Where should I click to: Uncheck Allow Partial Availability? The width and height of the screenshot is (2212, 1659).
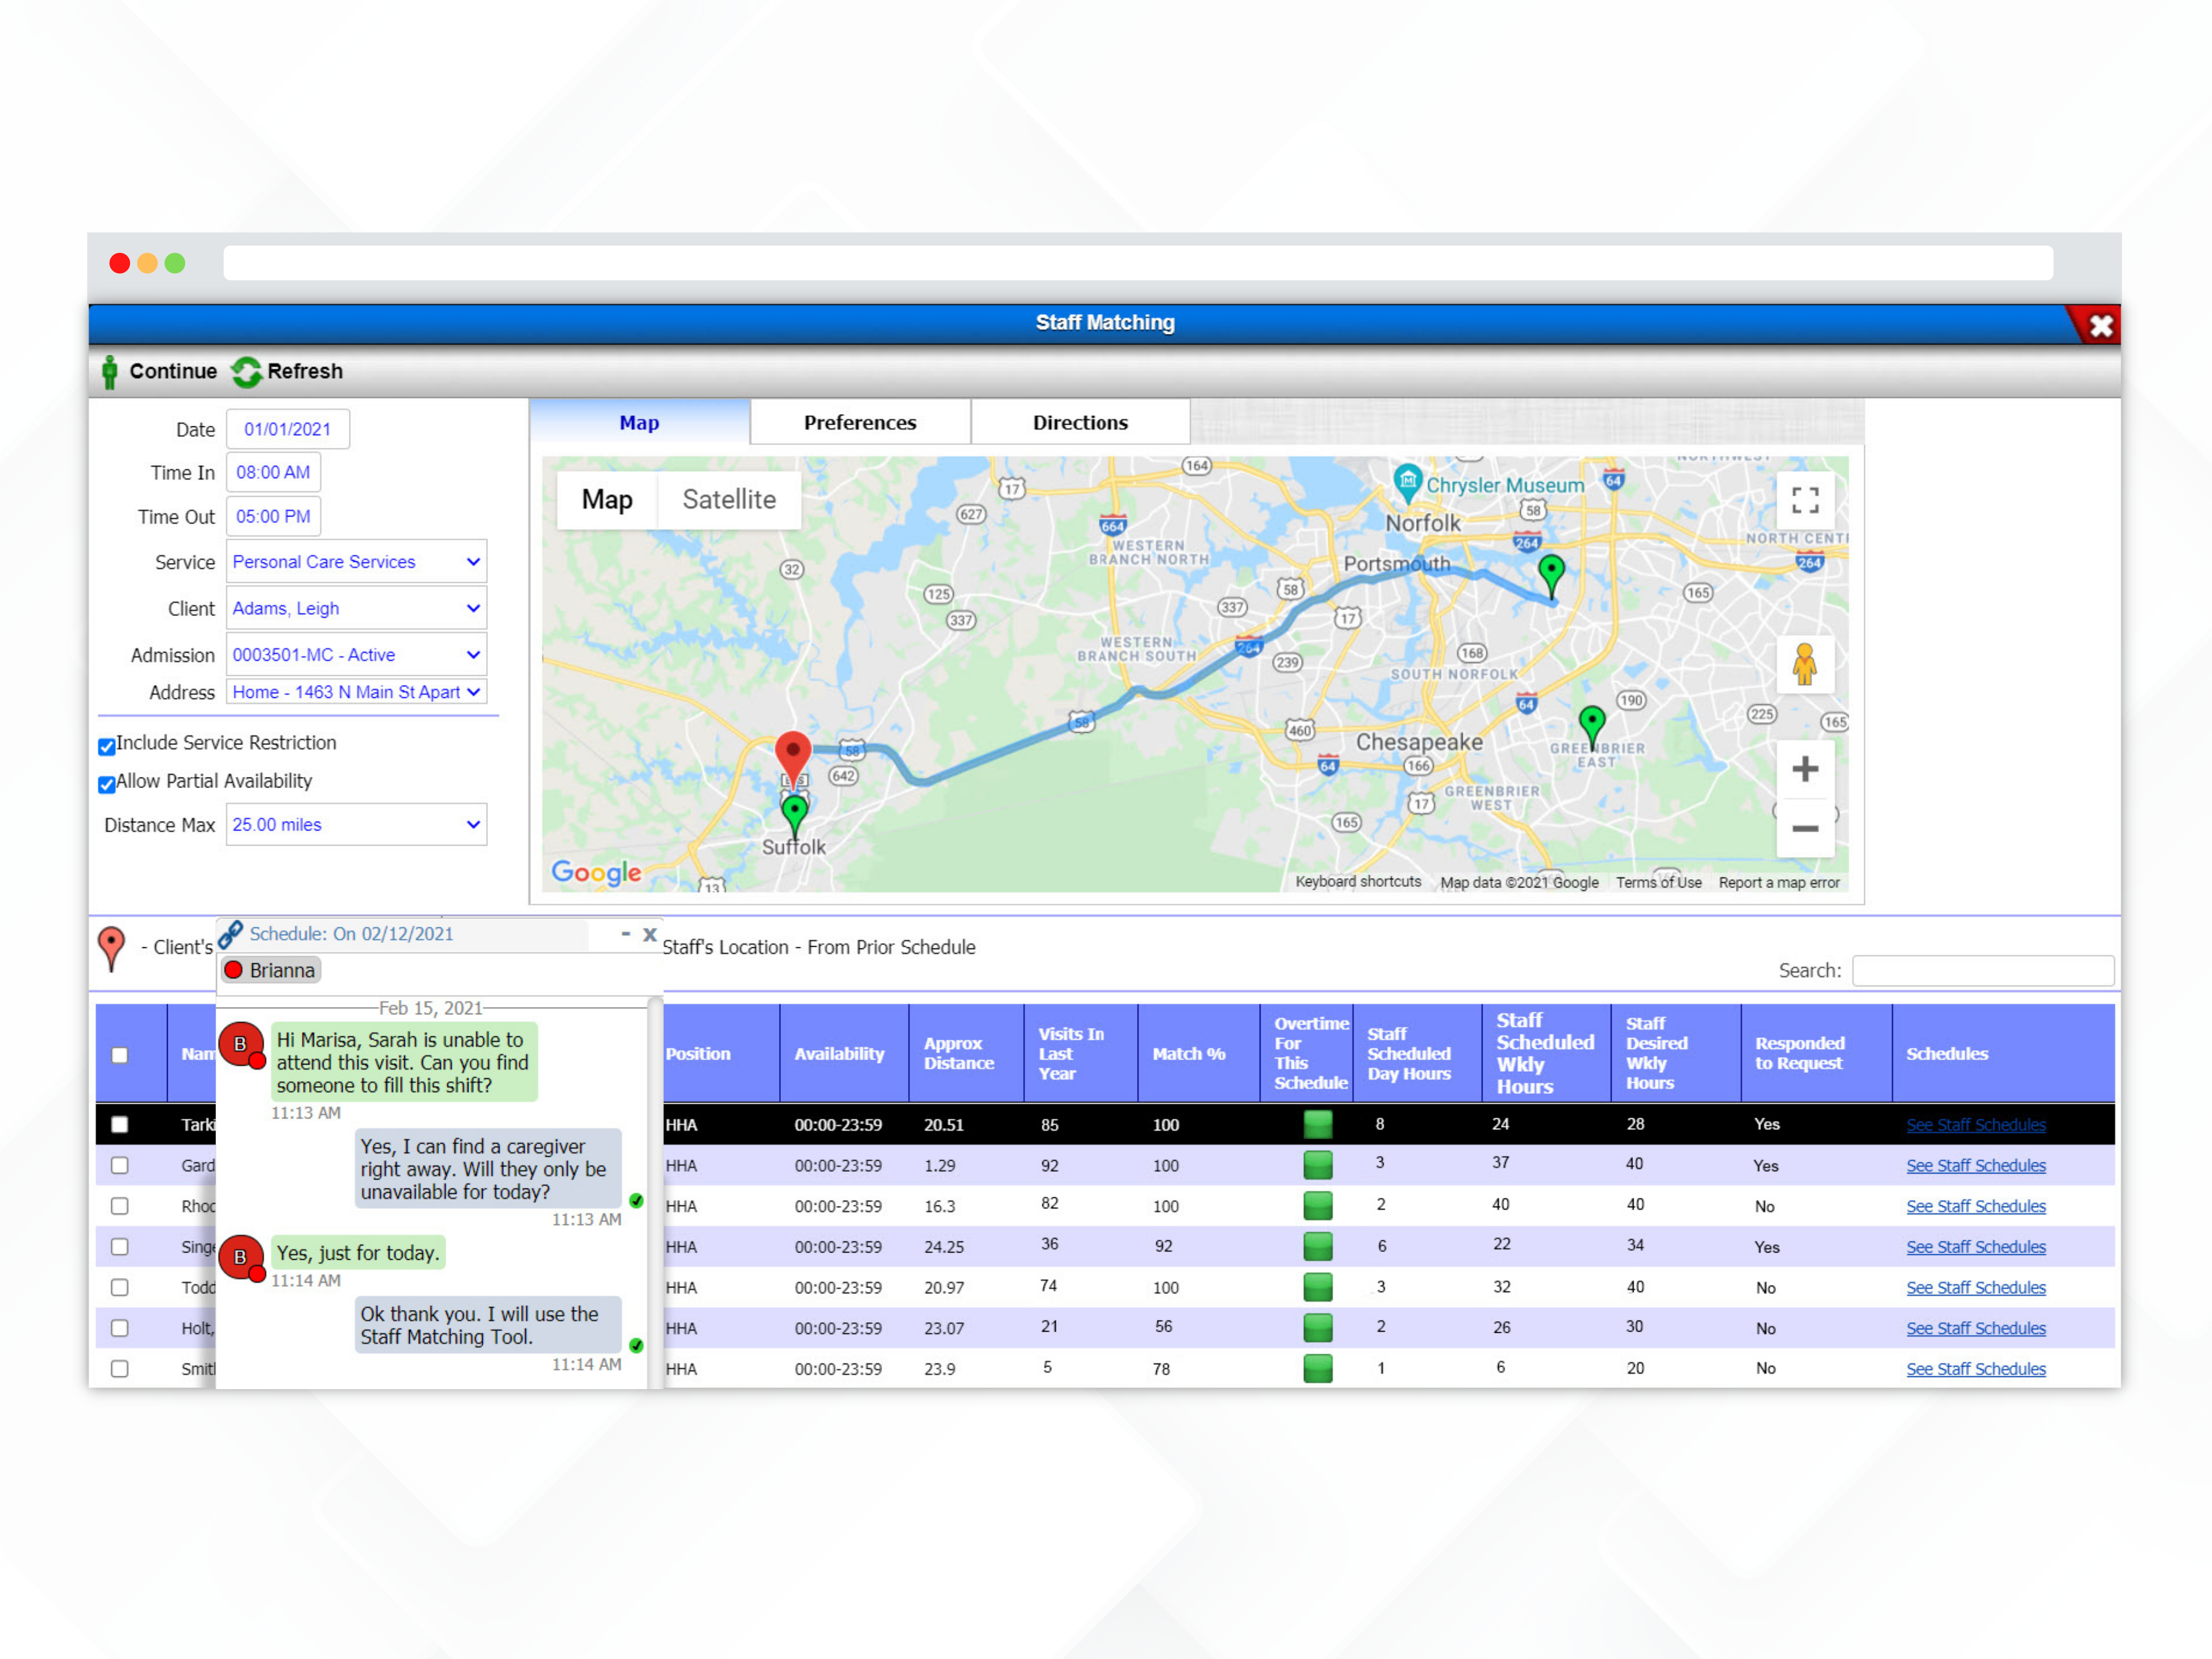(x=107, y=784)
